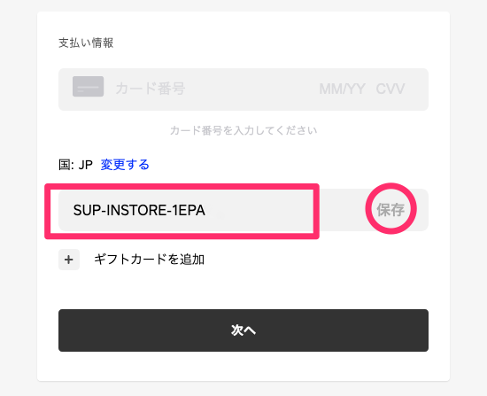Click the 保存 save button
This screenshot has height=396, width=487.
pos(390,210)
